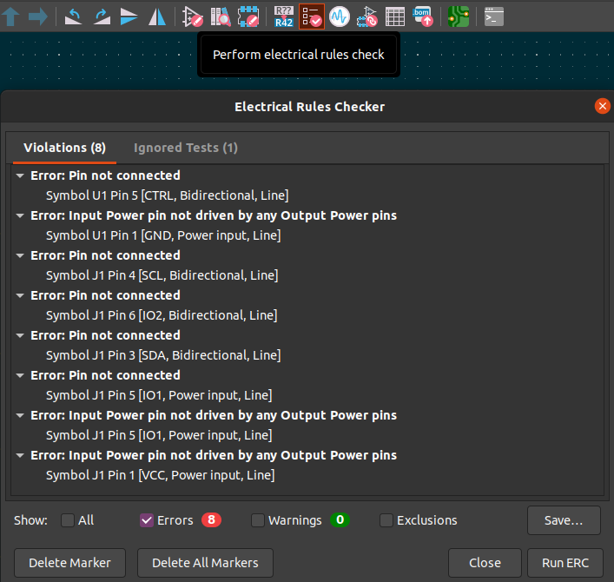Viewport: 614px width, 582px height.
Task: Select Symbol J1 Pin 3 SDA violation
Action: [163, 355]
